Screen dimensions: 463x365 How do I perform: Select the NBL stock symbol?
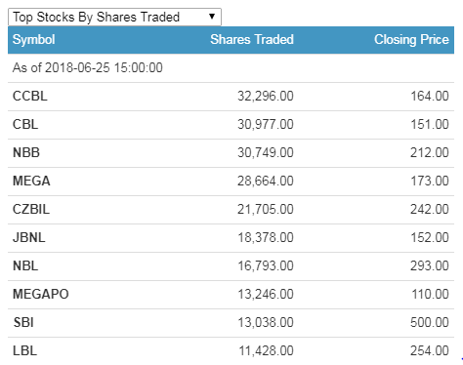pyautogui.click(x=25, y=265)
